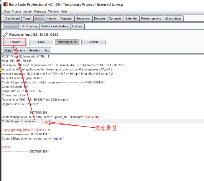Open the Intruder menu in menu bar
204x181 pixels.
pos(28,11)
